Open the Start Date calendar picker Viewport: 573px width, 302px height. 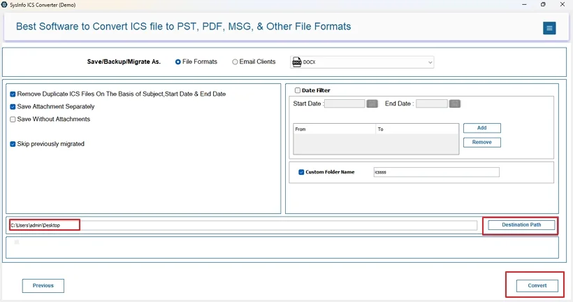(372, 104)
